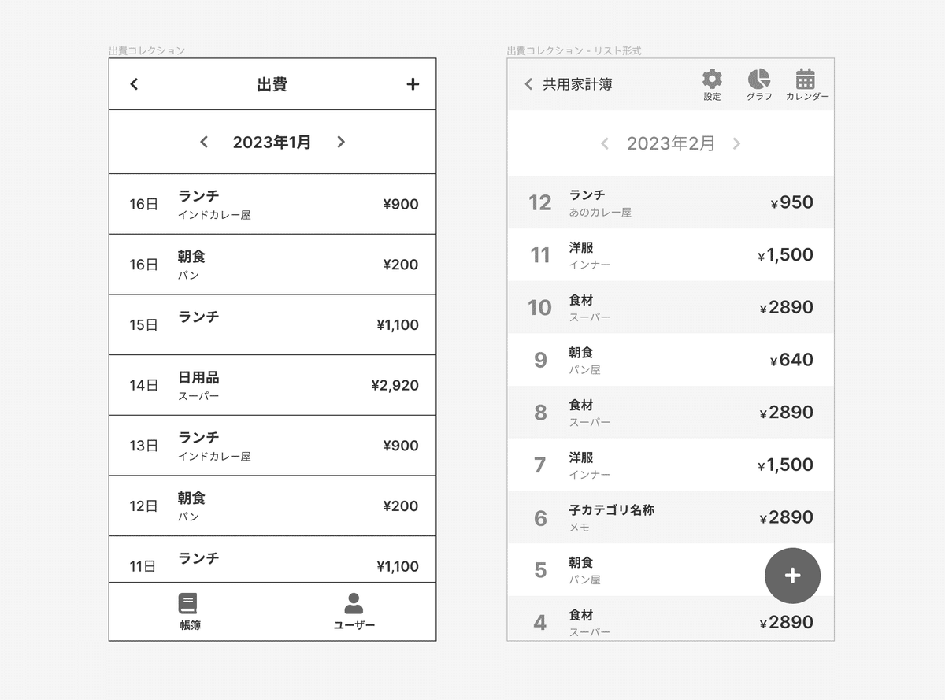The image size is (945, 700).
Task: Click the 2023年1月 month label
Action: (272, 143)
